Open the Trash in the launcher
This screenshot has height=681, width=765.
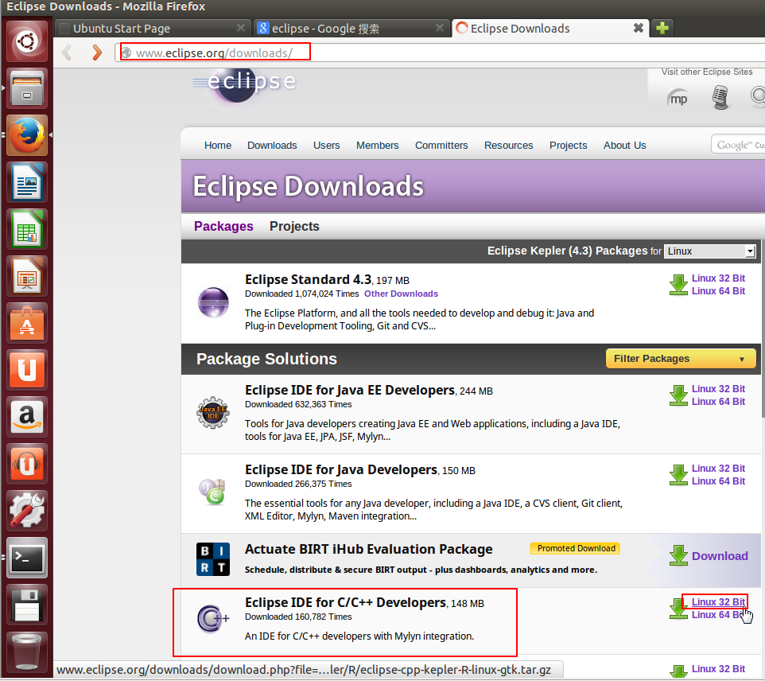pyautogui.click(x=27, y=651)
